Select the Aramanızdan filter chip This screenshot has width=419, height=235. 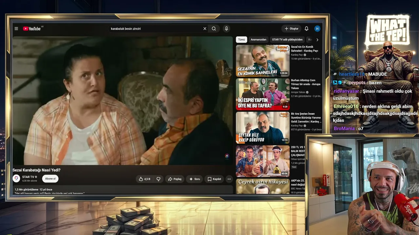259,40
